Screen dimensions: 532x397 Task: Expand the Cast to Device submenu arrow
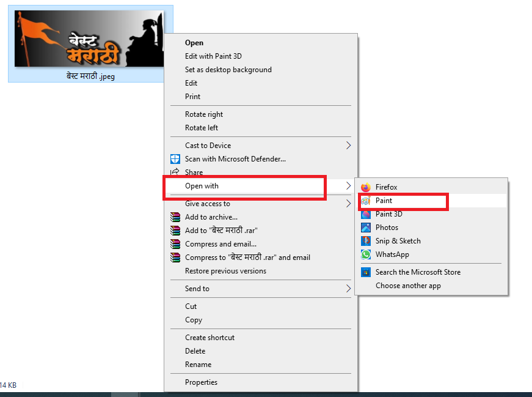pyautogui.click(x=348, y=146)
